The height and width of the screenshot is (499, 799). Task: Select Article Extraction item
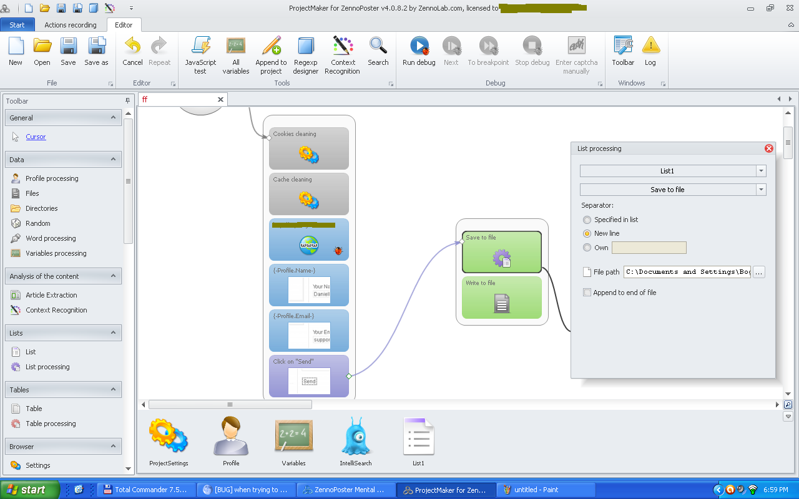coord(51,295)
